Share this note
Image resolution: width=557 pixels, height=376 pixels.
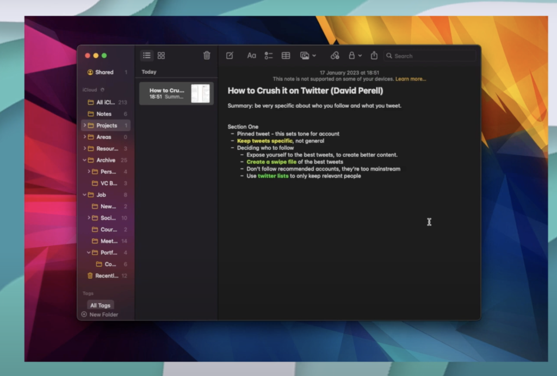pos(374,55)
